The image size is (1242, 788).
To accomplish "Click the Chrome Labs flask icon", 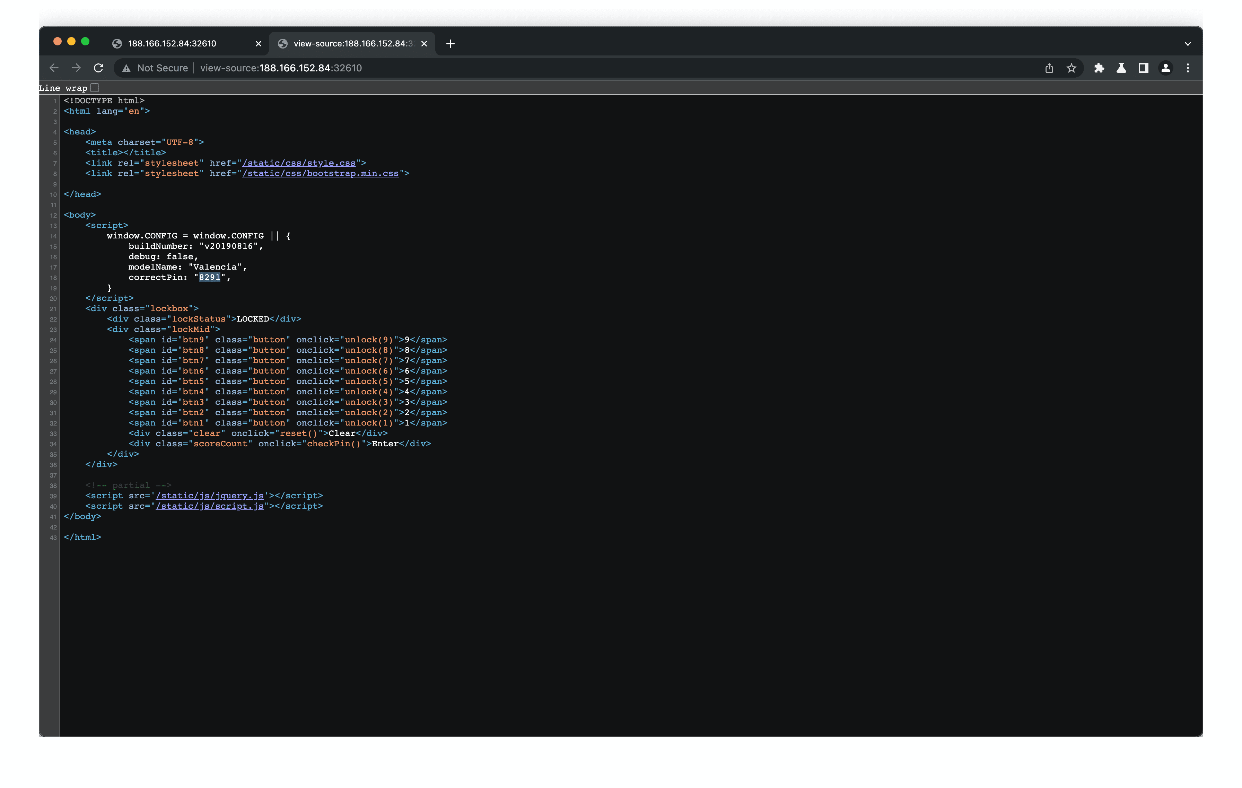I will click(1121, 68).
